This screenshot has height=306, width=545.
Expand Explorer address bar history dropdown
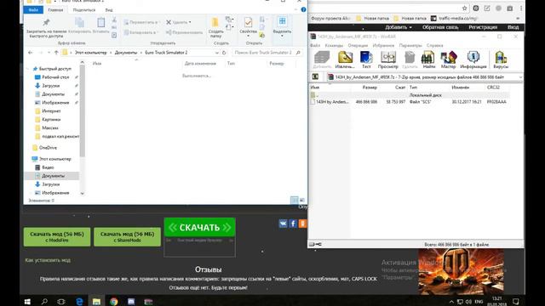pos(217,53)
